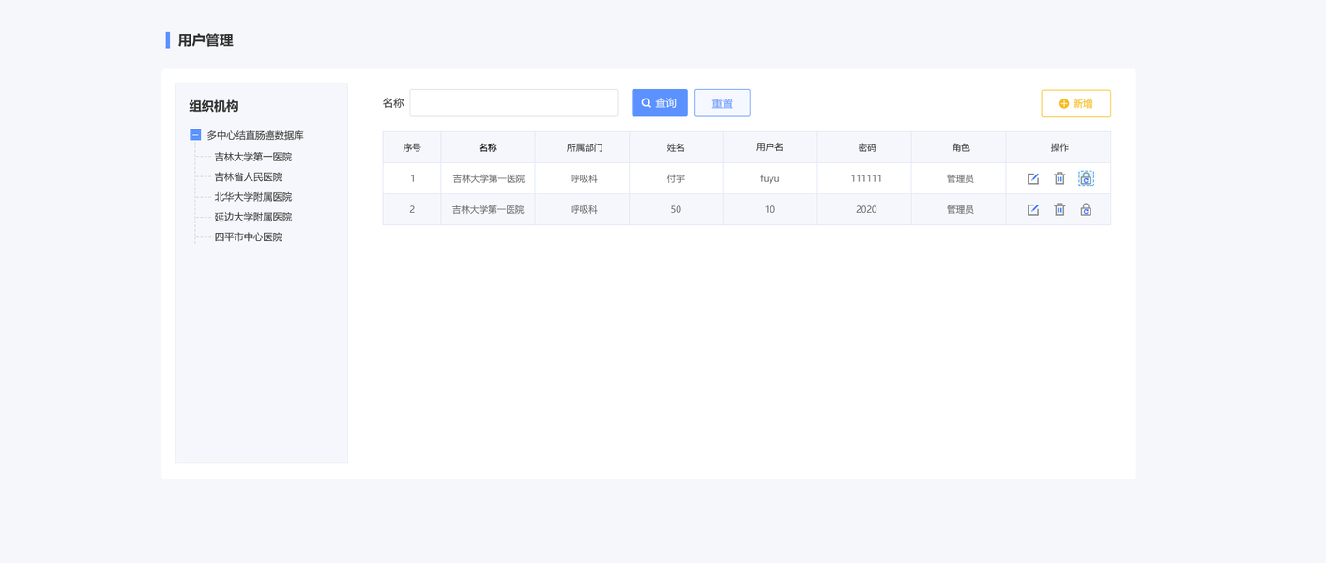Focus the 名称 search input field
Screen dimensions: 1326x563
click(513, 103)
